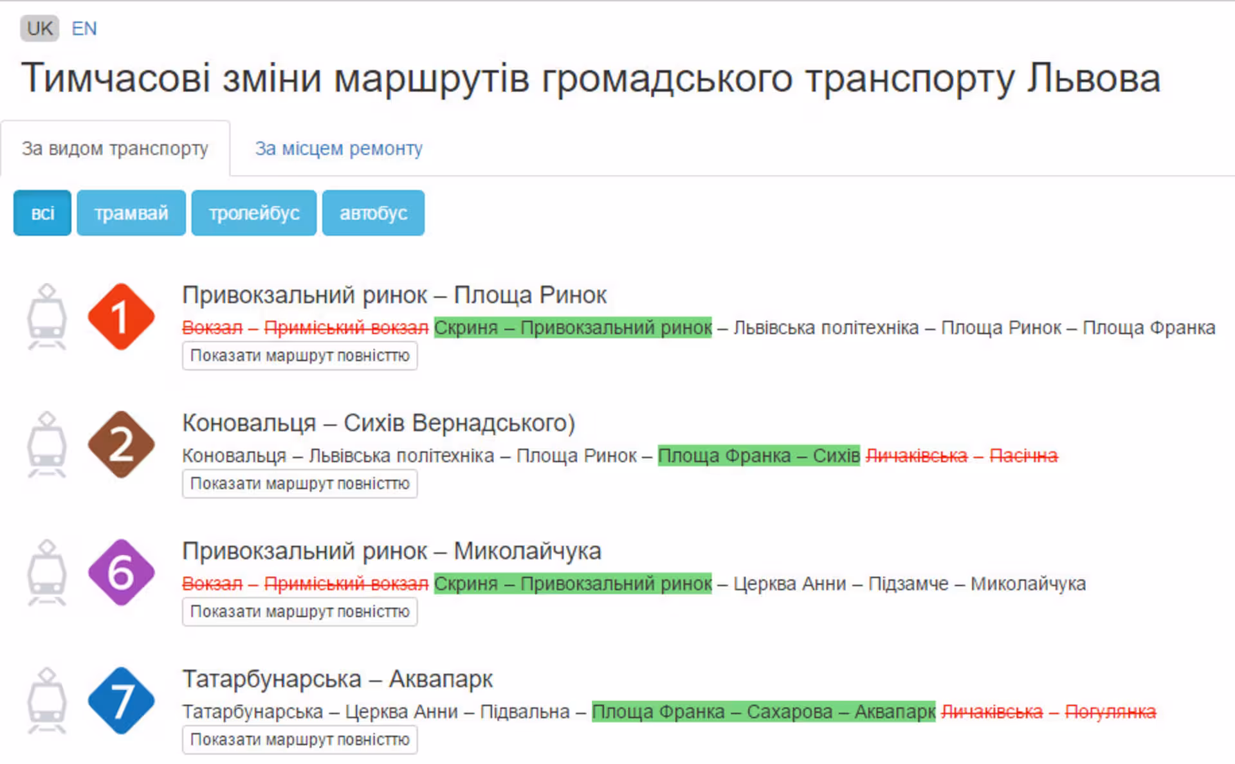Show full route for tram 7 Аквапарк
1235x764 pixels.
[299, 740]
